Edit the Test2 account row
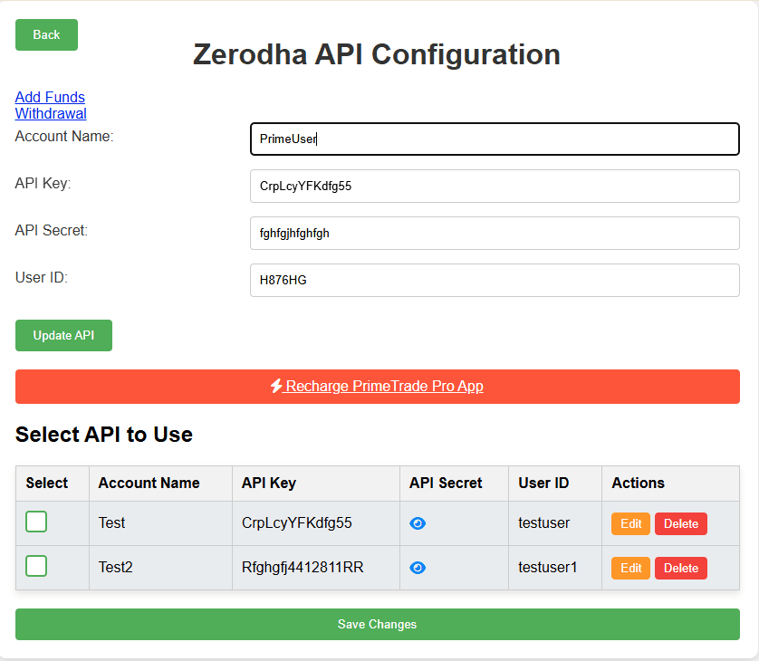Viewport: 759px width, 661px height. (x=630, y=568)
